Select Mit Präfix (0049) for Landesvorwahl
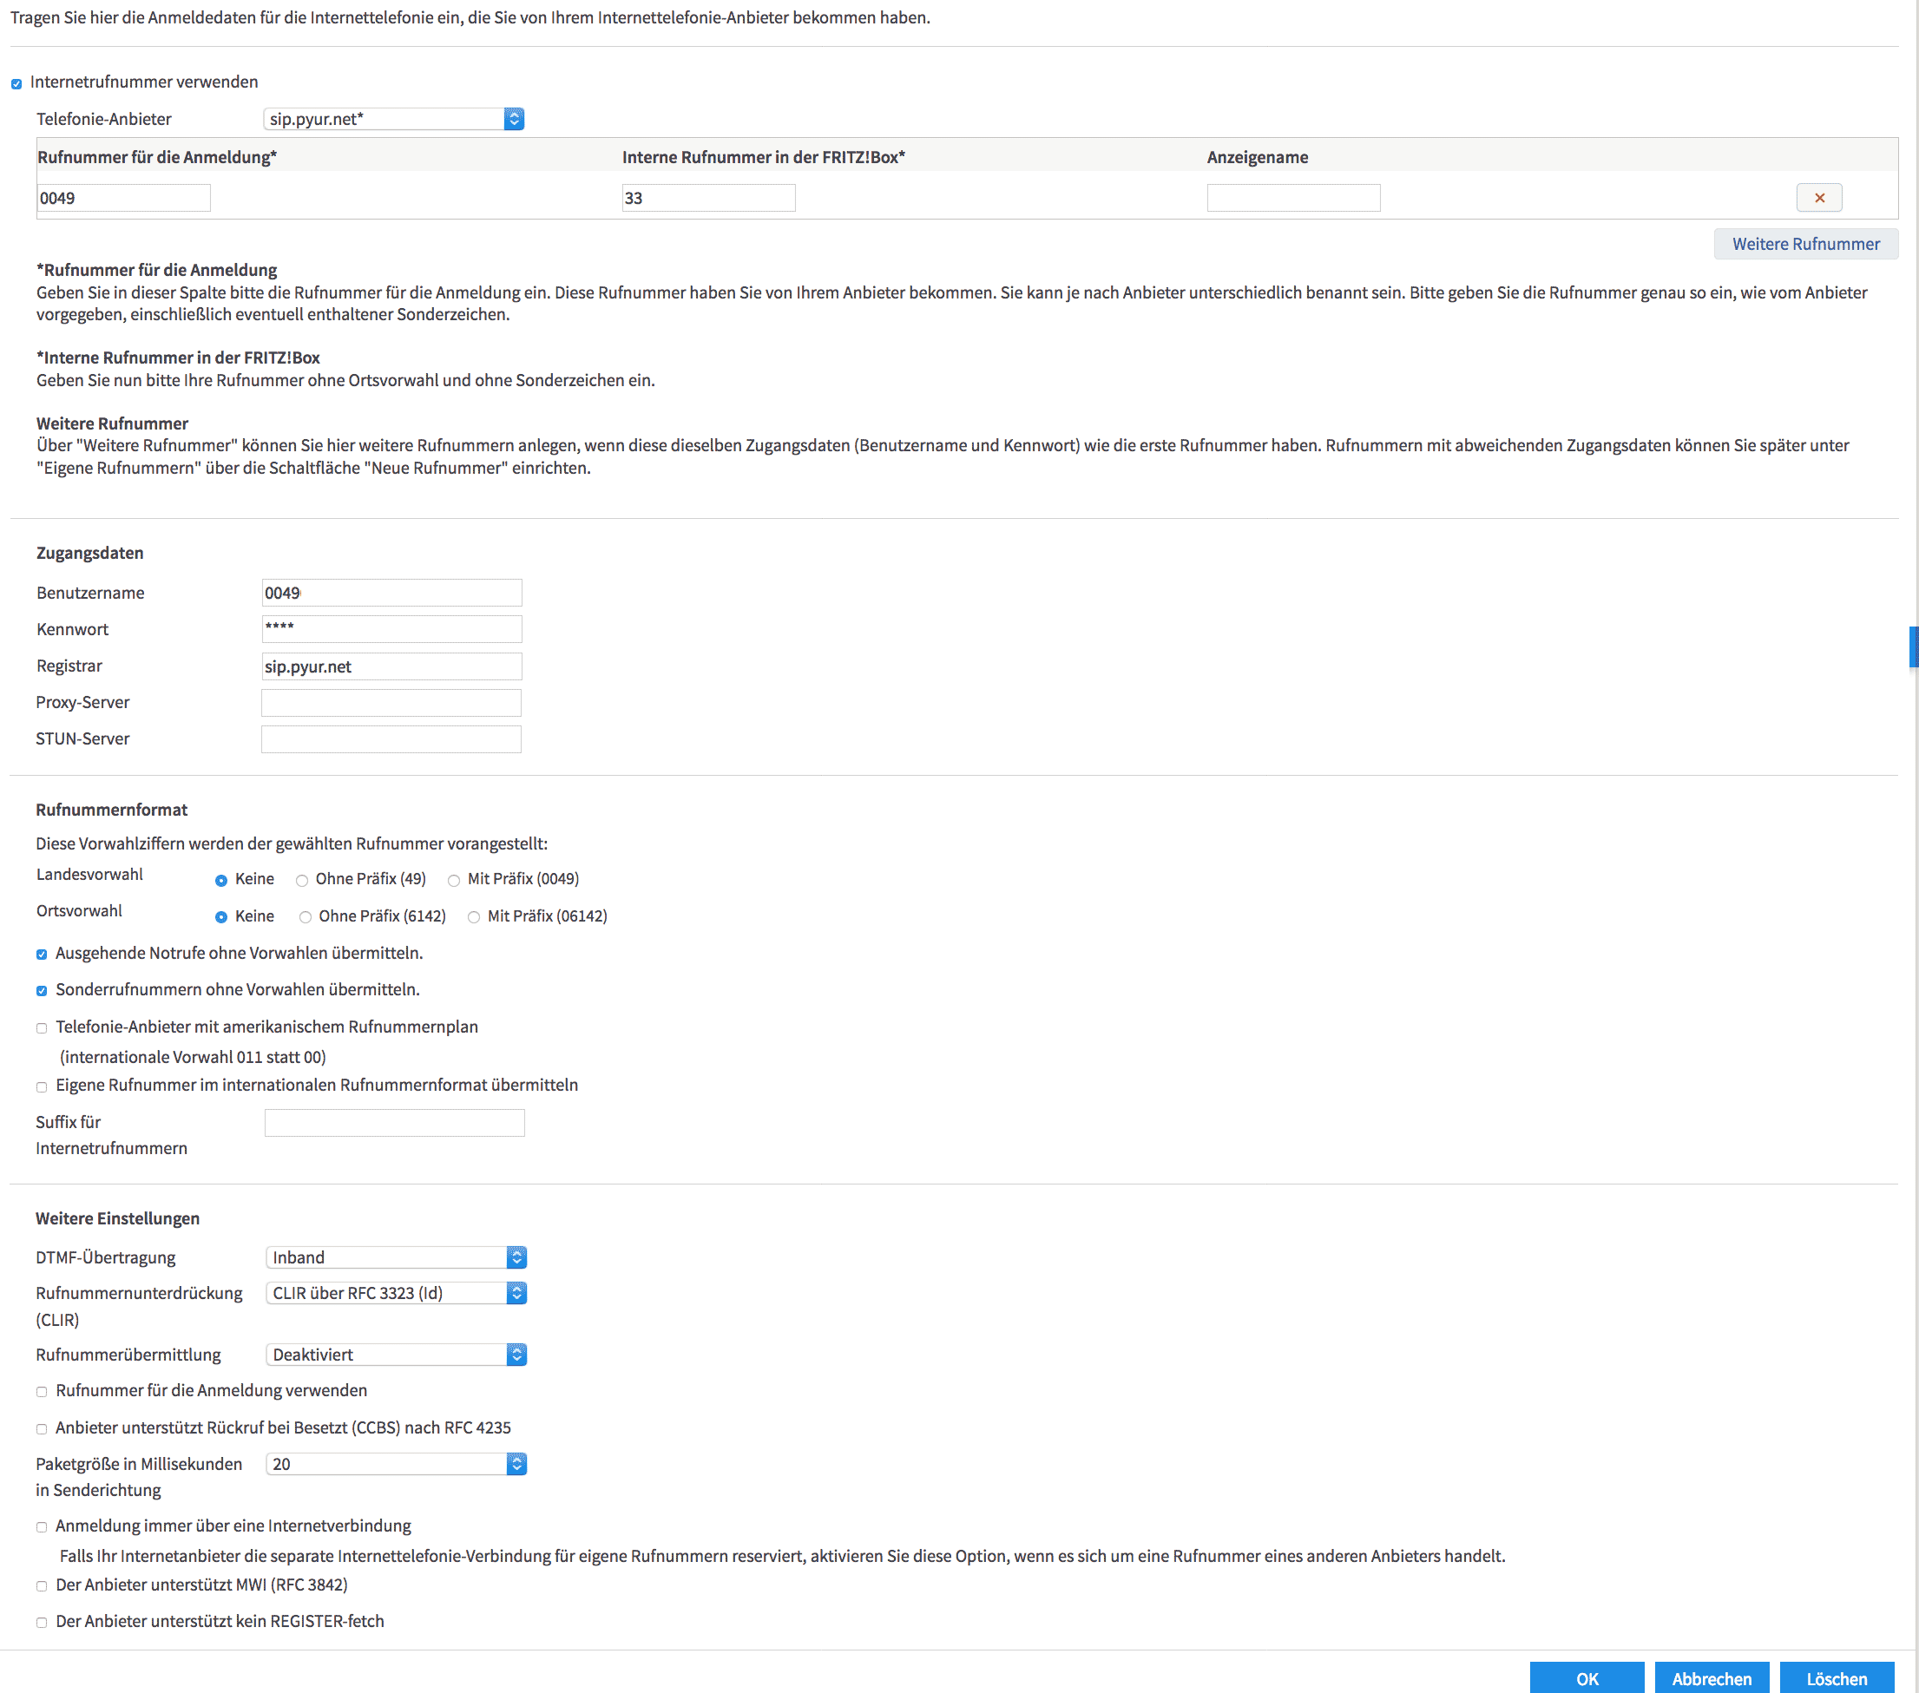 tap(455, 879)
